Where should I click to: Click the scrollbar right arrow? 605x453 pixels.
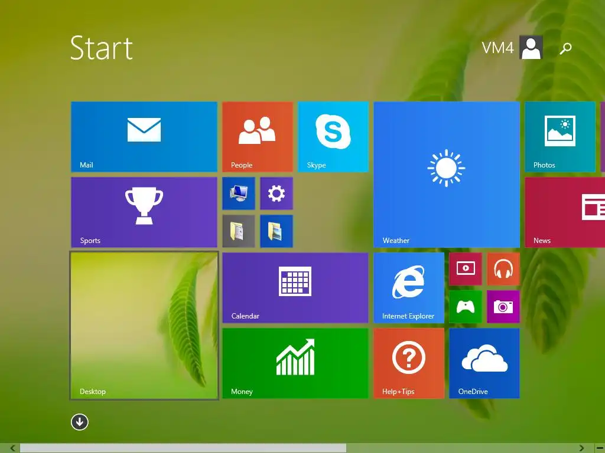(x=581, y=448)
